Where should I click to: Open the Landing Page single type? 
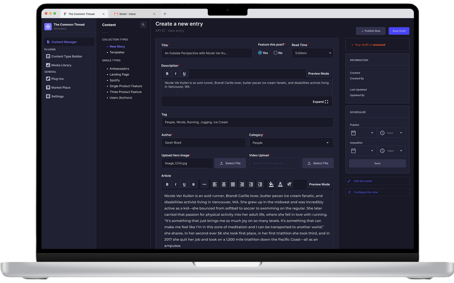tap(119, 74)
